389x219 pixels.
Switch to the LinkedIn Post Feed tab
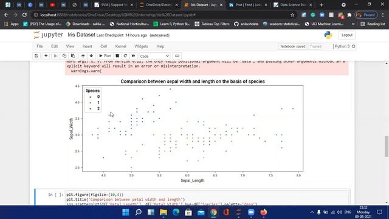248,5
